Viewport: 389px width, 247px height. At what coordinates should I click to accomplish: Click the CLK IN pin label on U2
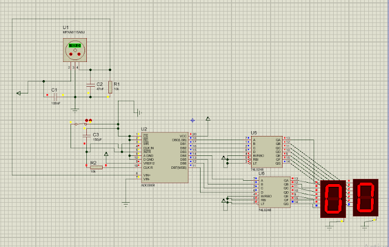click(148, 148)
